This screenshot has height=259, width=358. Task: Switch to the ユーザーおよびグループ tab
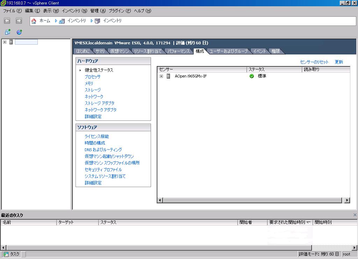[229, 51]
